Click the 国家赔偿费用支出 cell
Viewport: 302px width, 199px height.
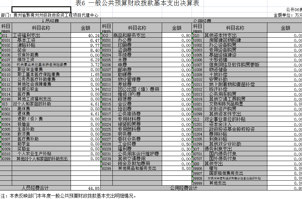[x=235, y=173]
